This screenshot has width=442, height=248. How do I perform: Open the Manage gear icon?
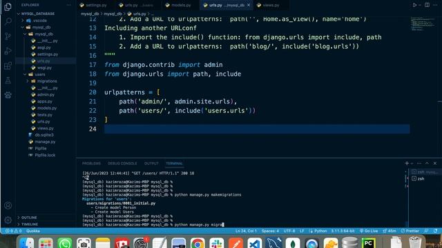coord(8,220)
